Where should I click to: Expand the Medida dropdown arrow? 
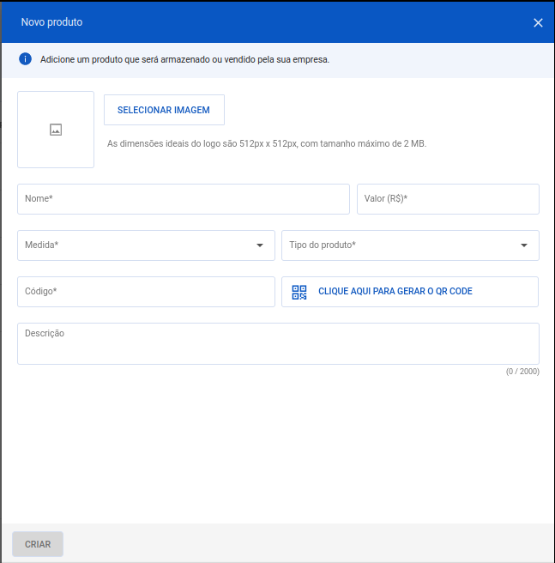click(x=260, y=245)
